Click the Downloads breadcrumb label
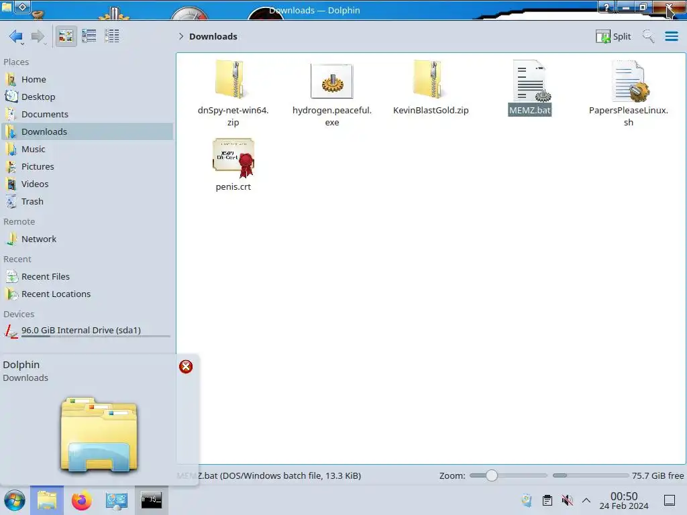687x515 pixels. [x=213, y=36]
